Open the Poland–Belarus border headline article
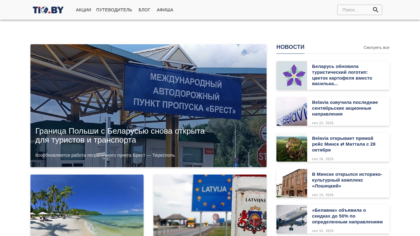420x236 pixels. (x=120, y=135)
